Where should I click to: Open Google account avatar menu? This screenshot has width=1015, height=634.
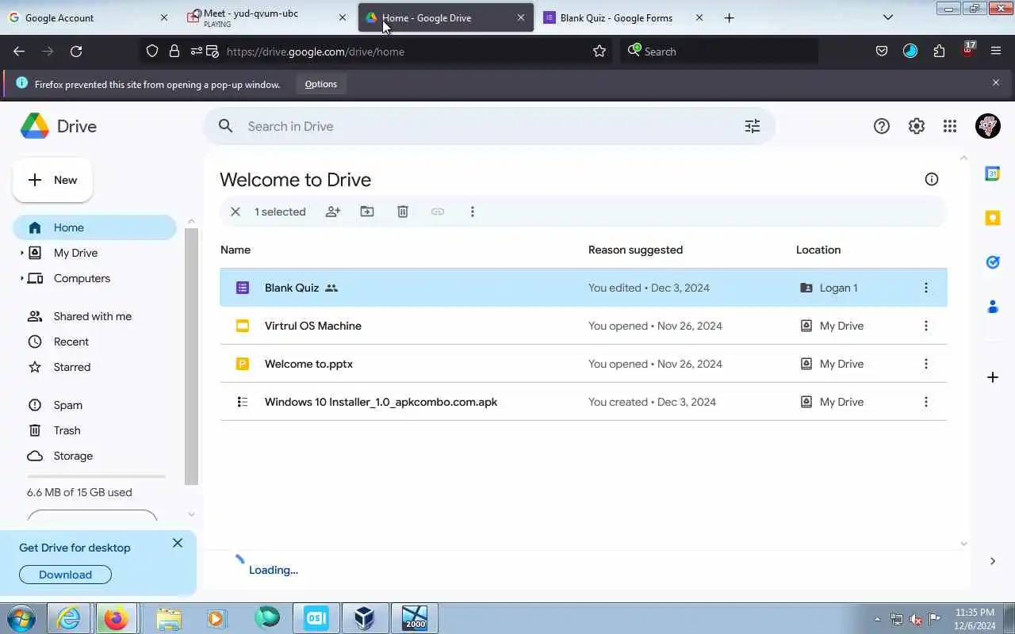988,126
